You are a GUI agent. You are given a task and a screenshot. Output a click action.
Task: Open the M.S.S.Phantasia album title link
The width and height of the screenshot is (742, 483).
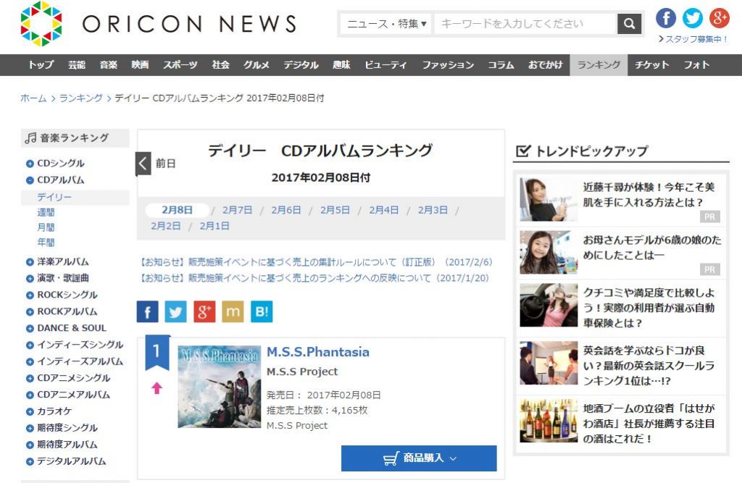[318, 353]
